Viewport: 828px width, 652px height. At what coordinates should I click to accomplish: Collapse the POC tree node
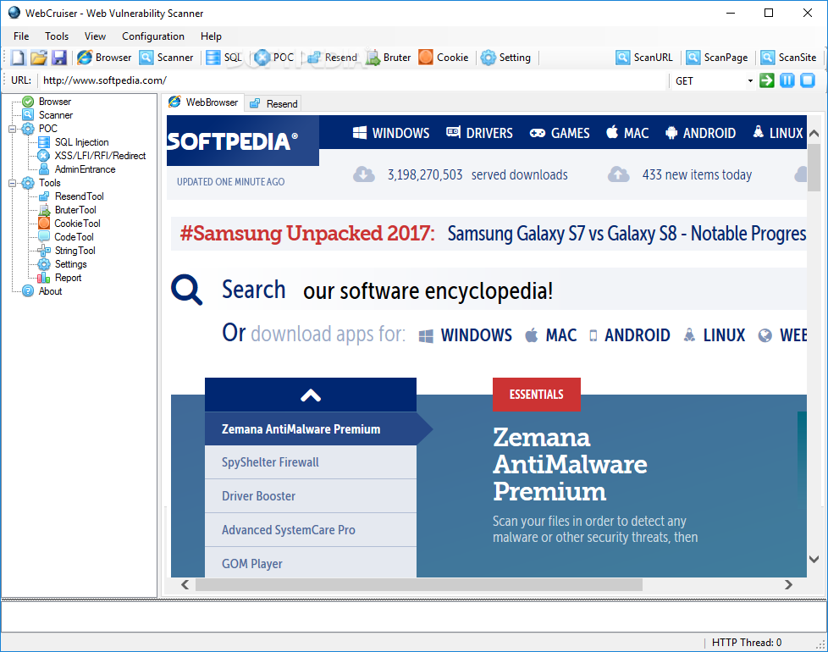pyautogui.click(x=12, y=129)
